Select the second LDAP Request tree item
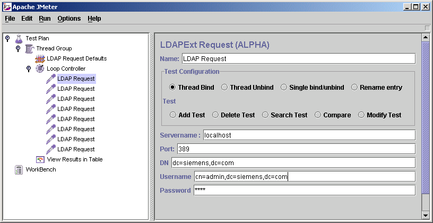433x223 pixels. (x=76, y=89)
